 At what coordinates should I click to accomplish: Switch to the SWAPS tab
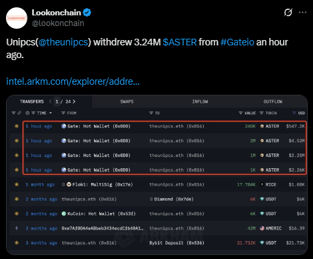pos(127,101)
